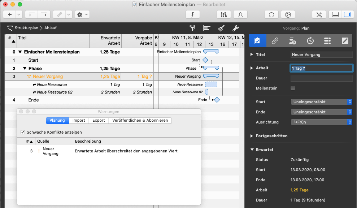This screenshot has width=357, height=208.
Task: Open the resources person toolbar icon
Action: click(240, 14)
